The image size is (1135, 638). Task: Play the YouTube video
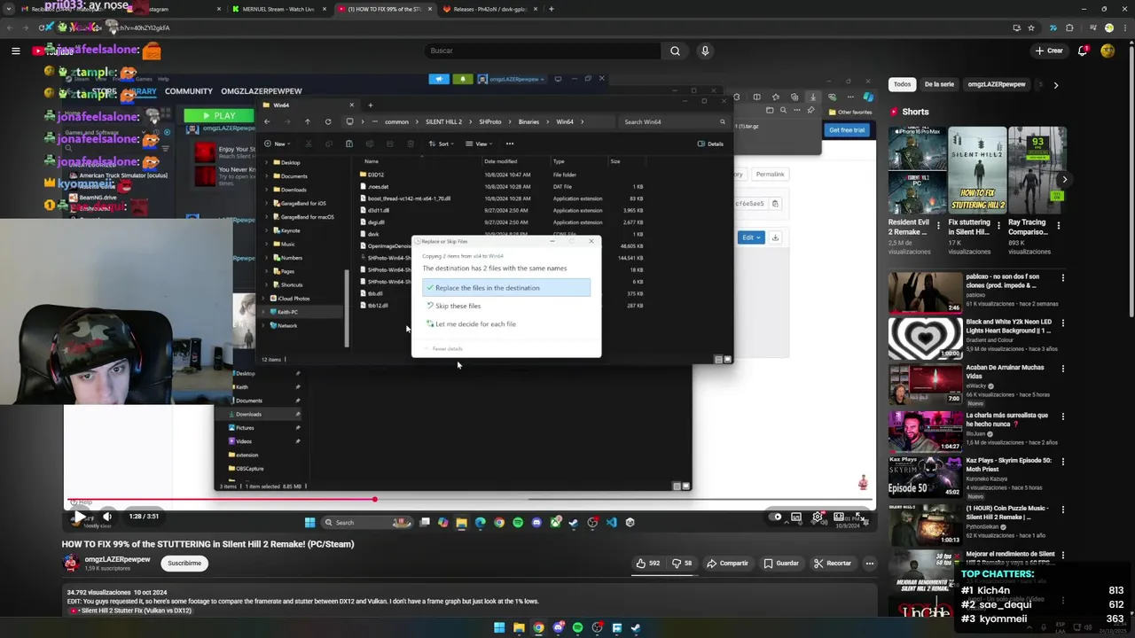[80, 517]
